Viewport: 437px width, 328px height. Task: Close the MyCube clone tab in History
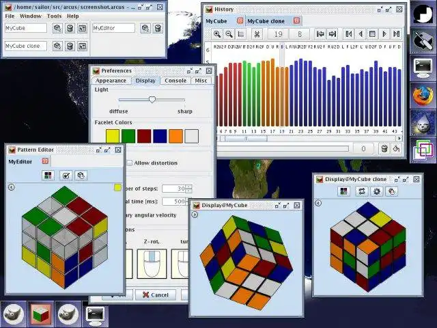tap(296, 20)
